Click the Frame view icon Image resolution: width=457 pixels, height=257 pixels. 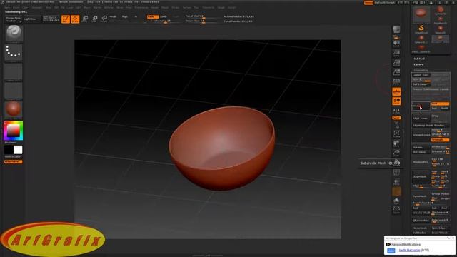pyautogui.click(x=396, y=133)
